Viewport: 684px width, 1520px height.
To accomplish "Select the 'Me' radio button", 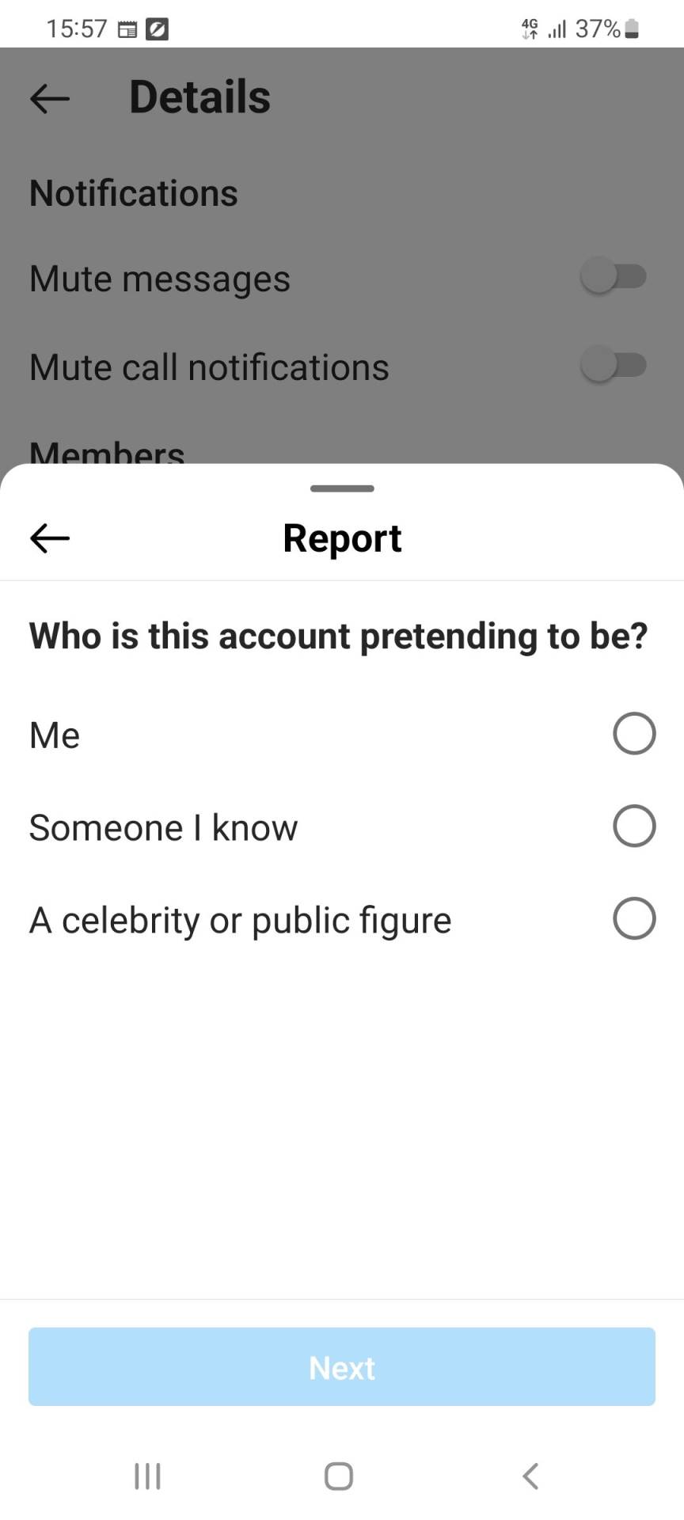I will [634, 734].
